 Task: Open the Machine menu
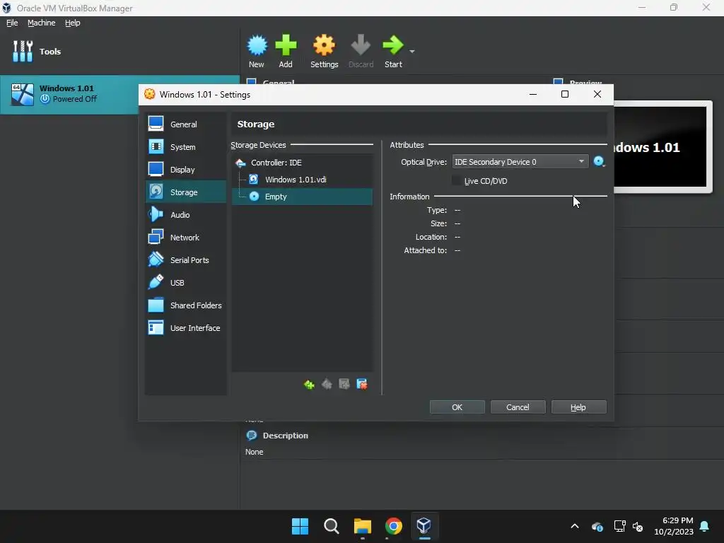click(41, 23)
